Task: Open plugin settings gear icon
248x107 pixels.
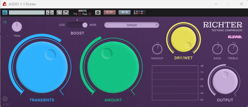Action: point(98,12)
